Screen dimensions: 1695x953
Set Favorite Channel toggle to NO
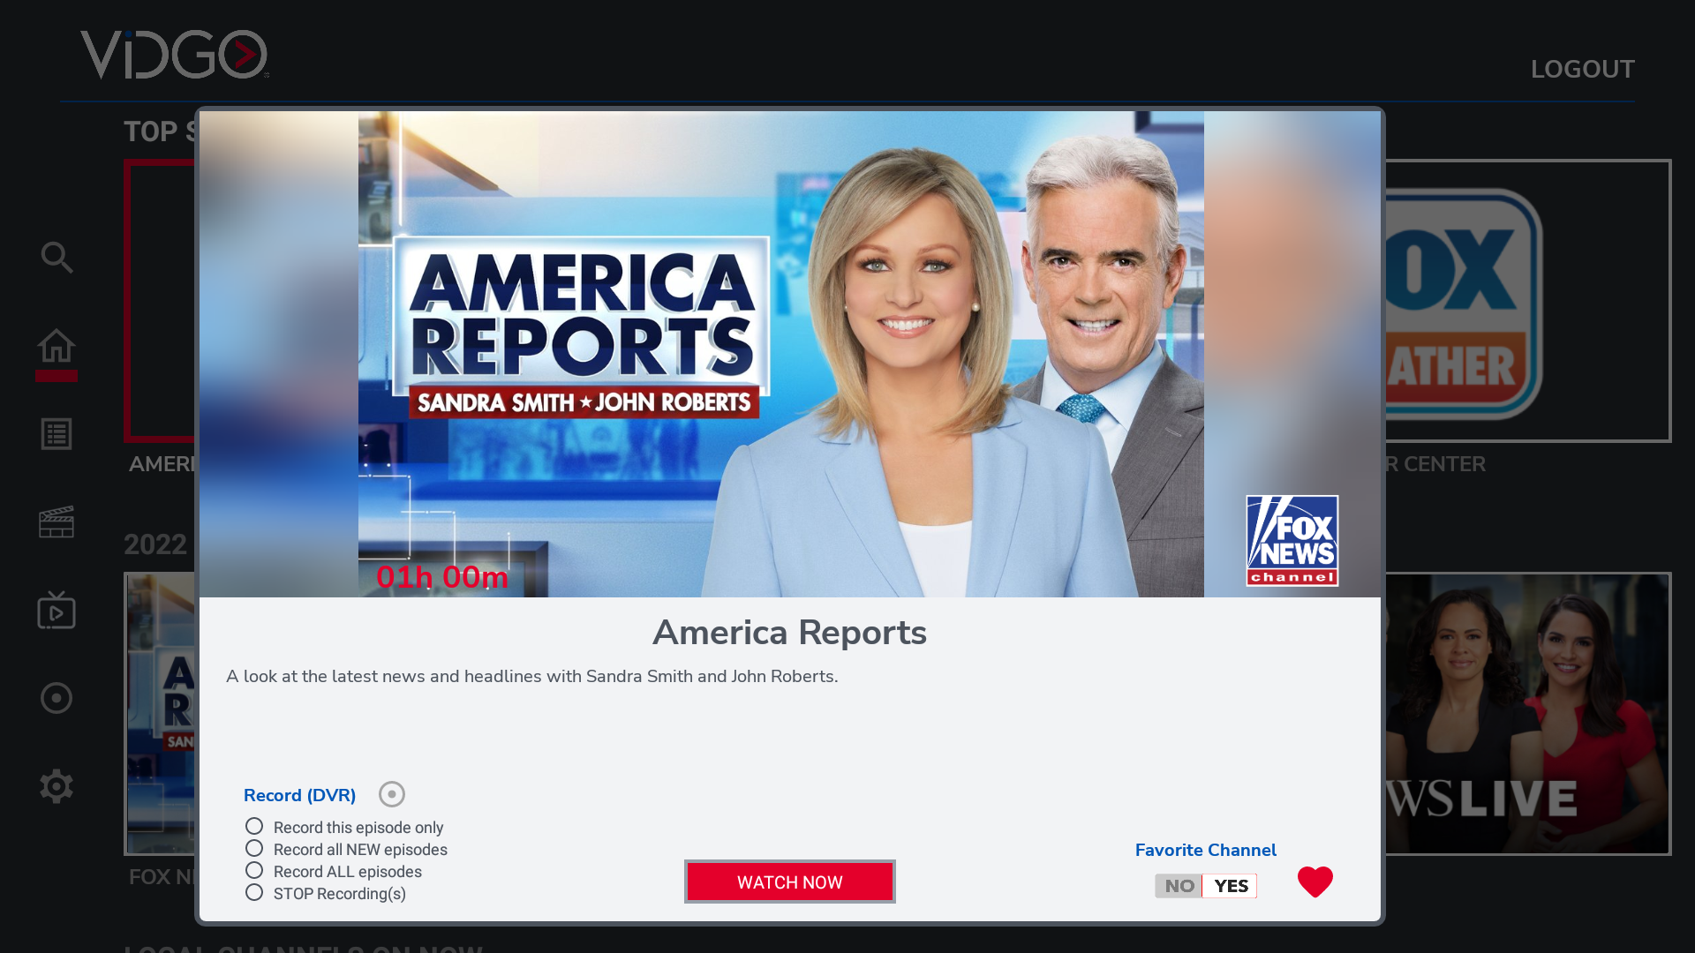click(1179, 886)
